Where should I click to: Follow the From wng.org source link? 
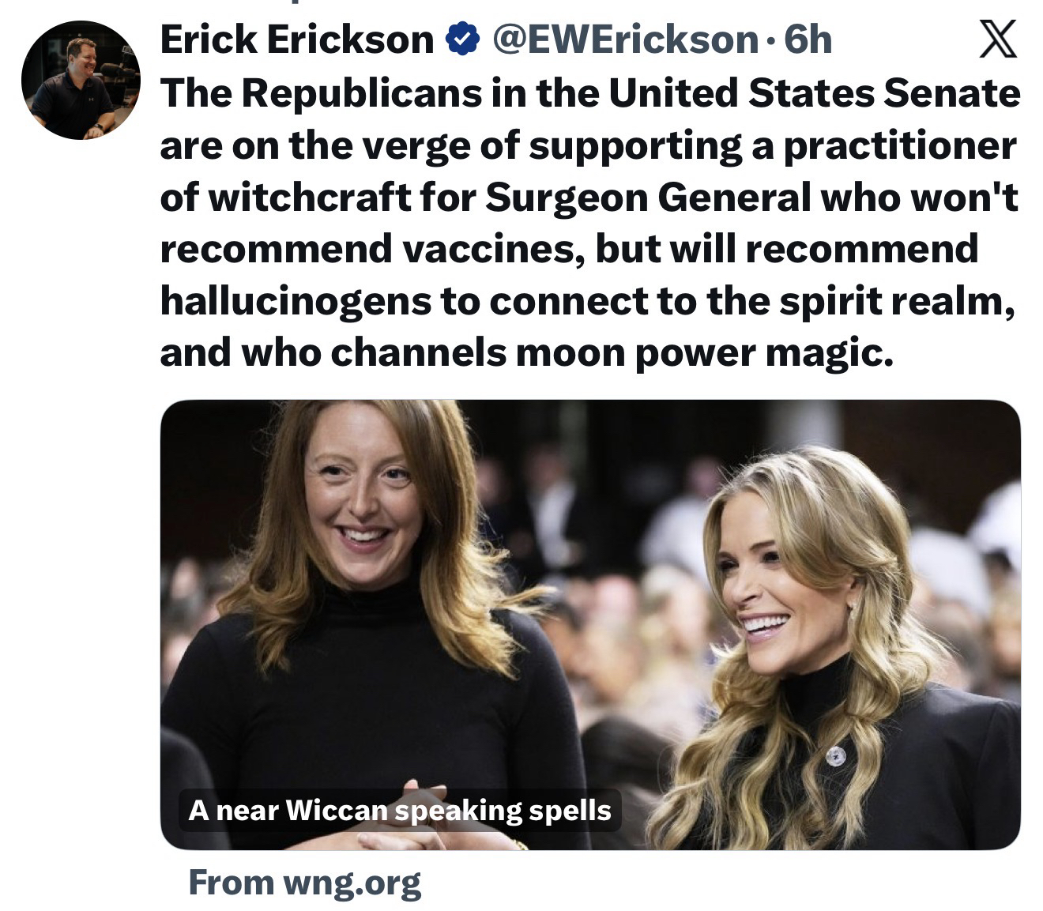pos(304,882)
